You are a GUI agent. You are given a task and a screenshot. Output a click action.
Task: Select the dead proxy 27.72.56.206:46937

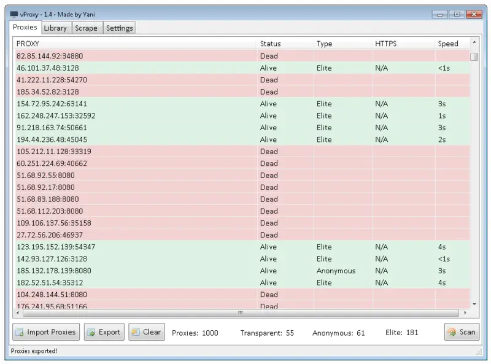123,235
